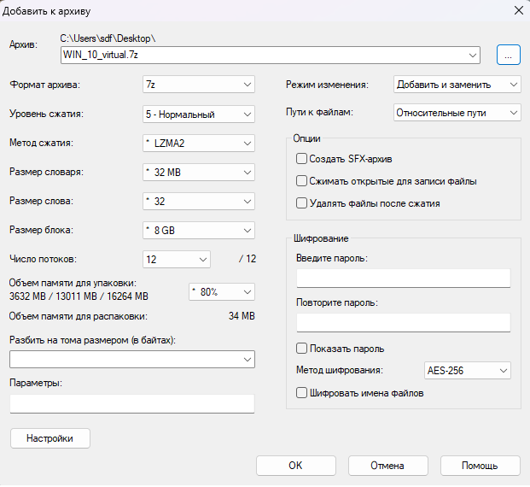This screenshot has height=487, width=530.
Task: Enable 'Показать пароль' checkbox
Action: click(x=301, y=349)
